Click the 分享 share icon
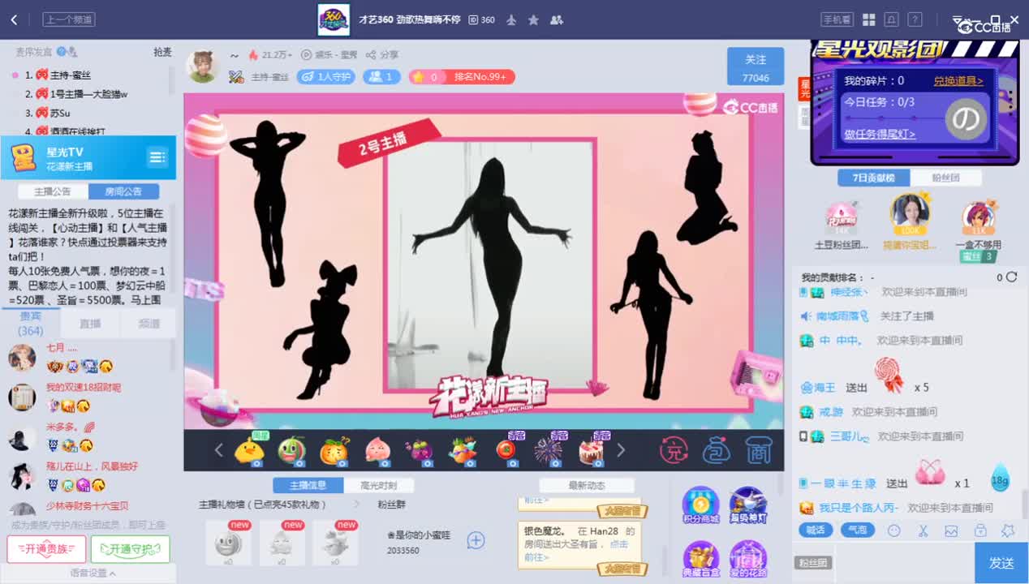Image resolution: width=1029 pixels, height=584 pixels. click(381, 55)
